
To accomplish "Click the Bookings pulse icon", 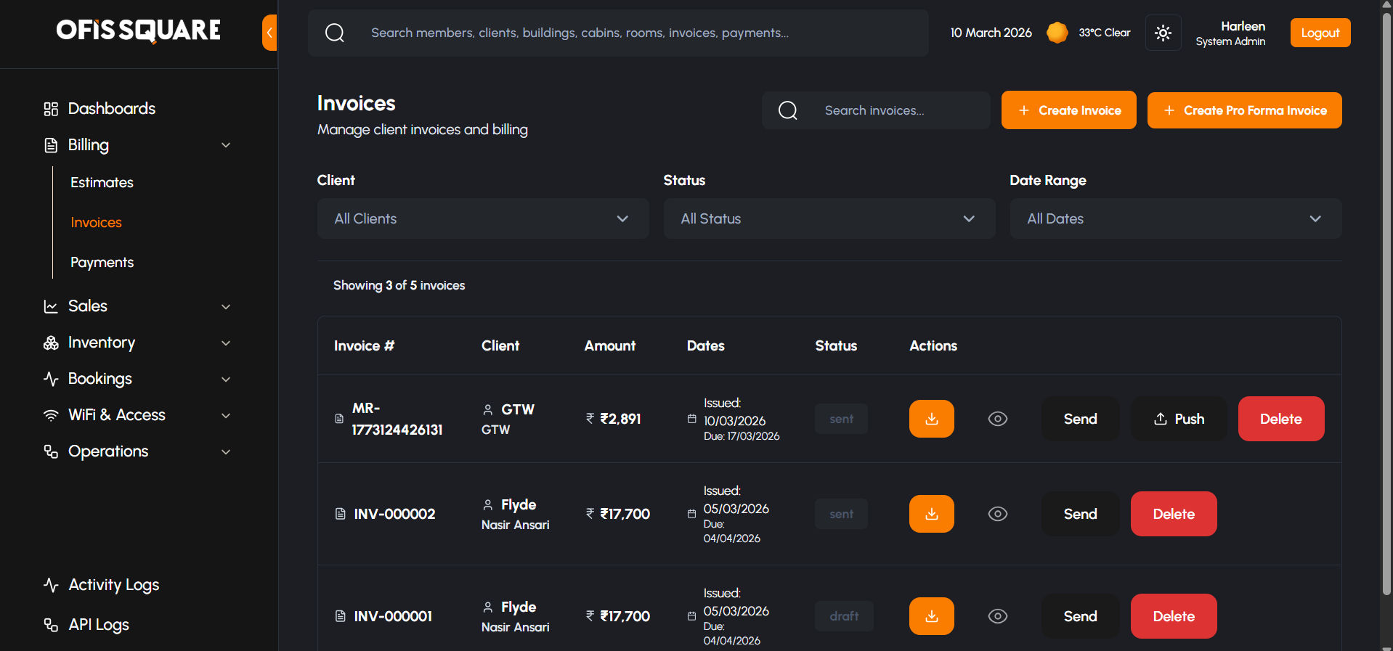I will (x=51, y=379).
